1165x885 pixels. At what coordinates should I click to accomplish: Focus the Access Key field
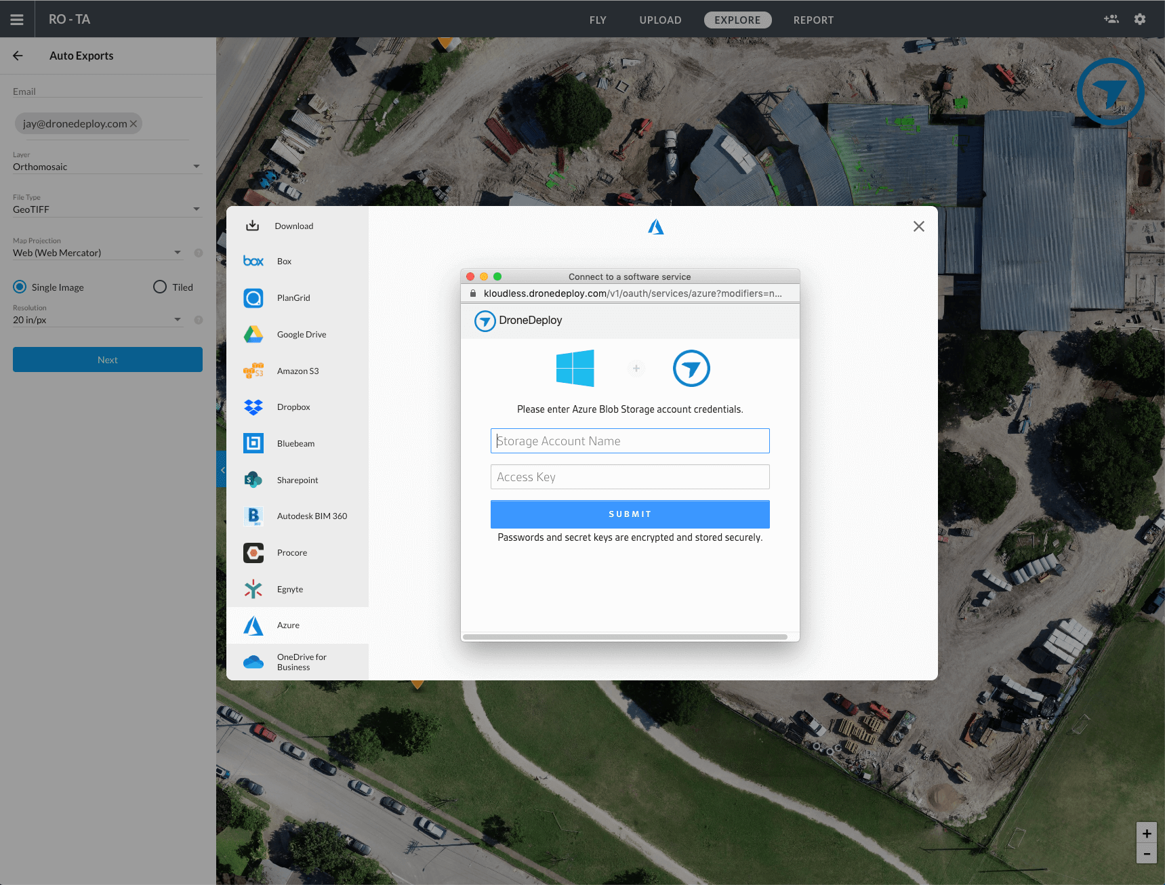tap(630, 476)
